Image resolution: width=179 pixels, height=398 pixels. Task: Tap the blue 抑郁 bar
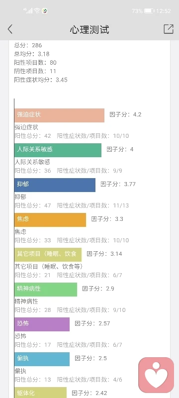pos(55,185)
